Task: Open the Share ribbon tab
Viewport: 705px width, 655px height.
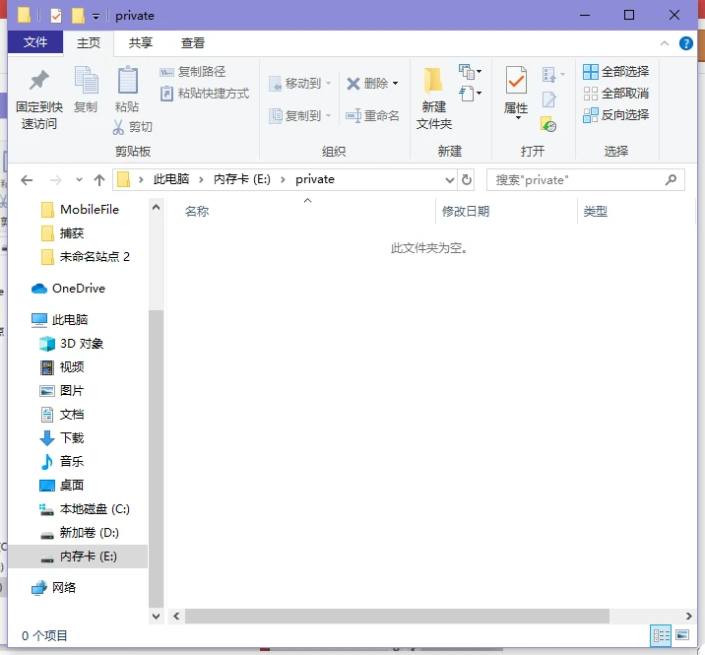Action: (141, 43)
